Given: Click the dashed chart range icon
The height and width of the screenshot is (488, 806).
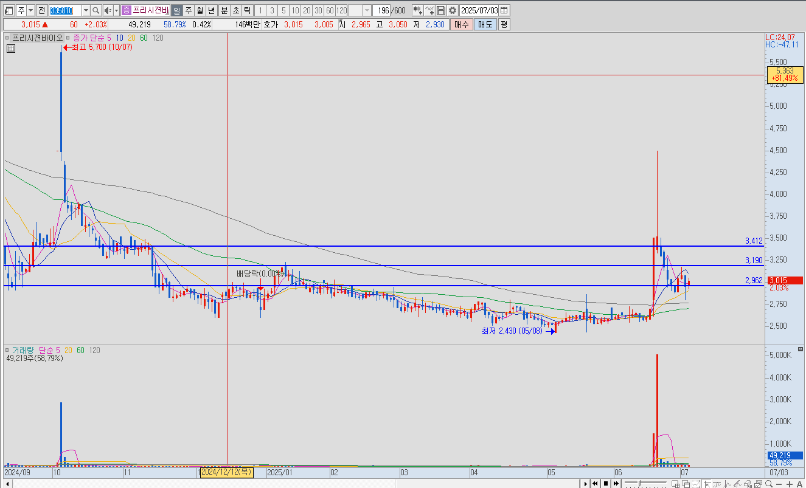Looking at the screenshot, I should pyautogui.click(x=697, y=483).
